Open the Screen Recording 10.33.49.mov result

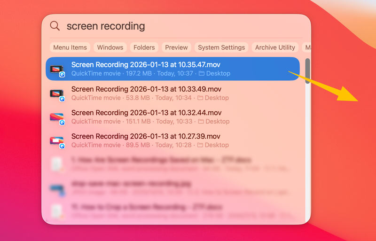(x=172, y=93)
